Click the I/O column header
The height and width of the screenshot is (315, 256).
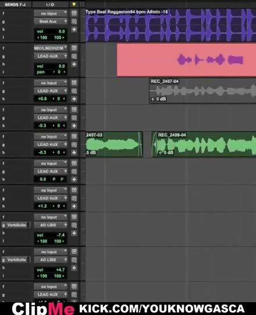[50, 4]
